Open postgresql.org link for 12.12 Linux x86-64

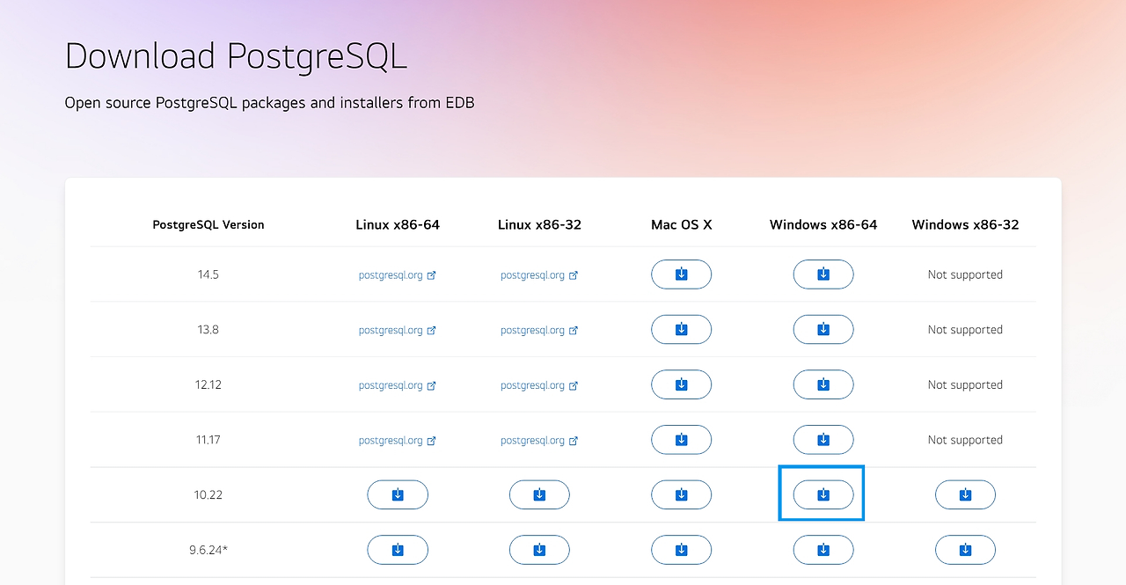[x=398, y=385]
